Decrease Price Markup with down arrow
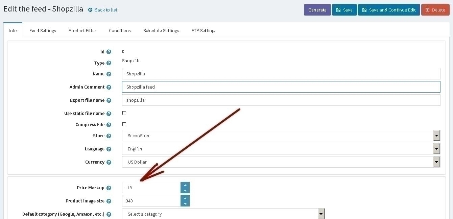Screen dimensions: 453x219 185,191
